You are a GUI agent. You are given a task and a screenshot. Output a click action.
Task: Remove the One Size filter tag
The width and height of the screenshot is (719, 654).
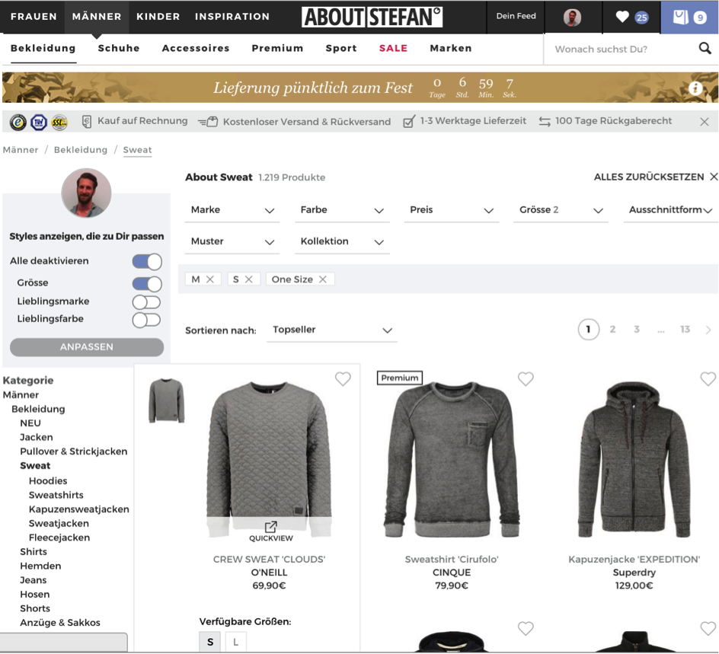(323, 279)
